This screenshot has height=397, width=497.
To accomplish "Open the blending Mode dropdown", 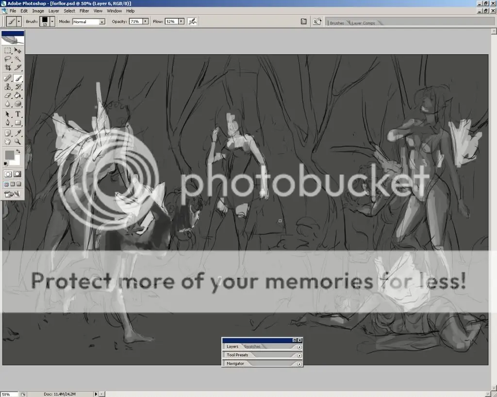I will pyautogui.click(x=102, y=22).
